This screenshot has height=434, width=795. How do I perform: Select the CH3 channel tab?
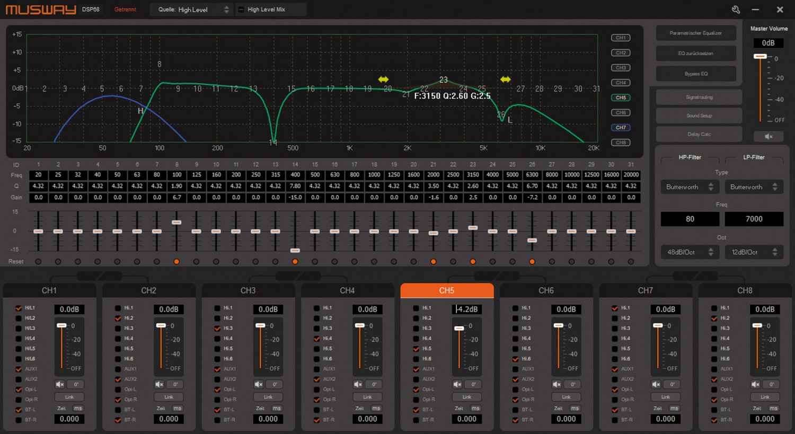[248, 290]
